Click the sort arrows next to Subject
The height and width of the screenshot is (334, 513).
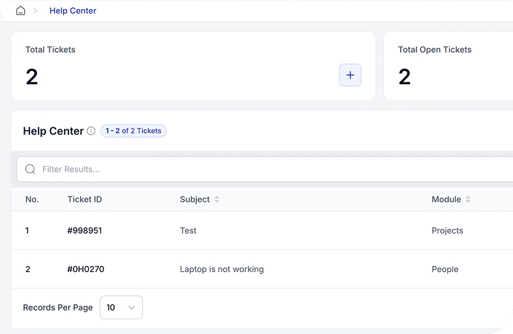click(x=217, y=200)
